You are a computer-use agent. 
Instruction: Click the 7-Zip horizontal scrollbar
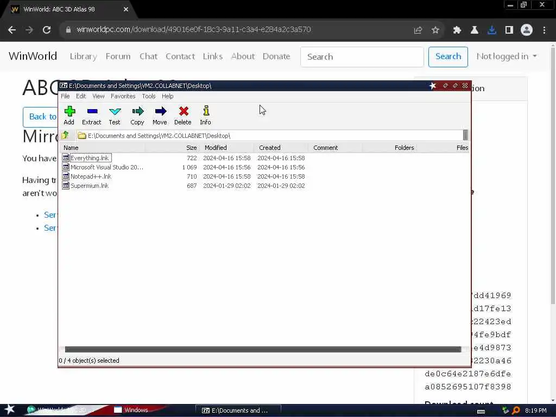(262, 349)
